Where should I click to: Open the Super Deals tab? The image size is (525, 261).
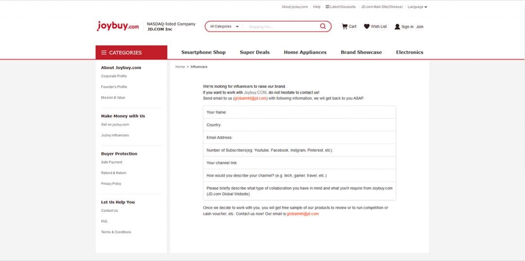pos(254,52)
